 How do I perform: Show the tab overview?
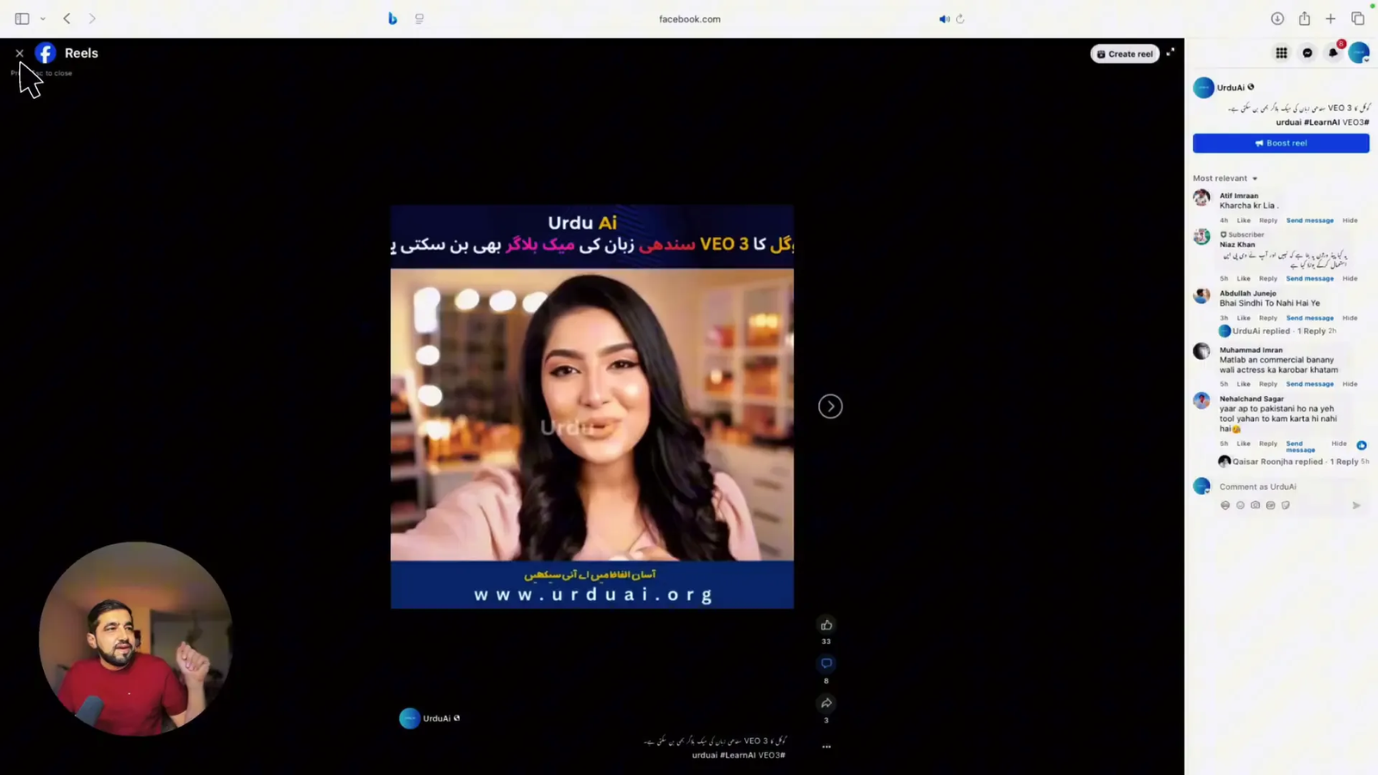(1358, 19)
